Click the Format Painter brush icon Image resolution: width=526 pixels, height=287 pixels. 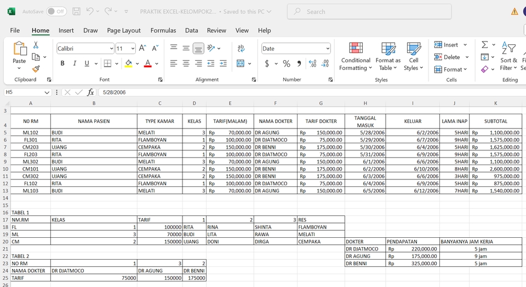[36, 69]
